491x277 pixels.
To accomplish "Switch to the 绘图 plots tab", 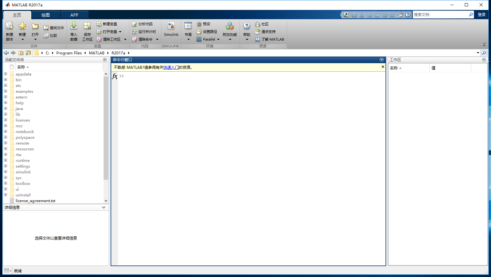I will click(46, 15).
